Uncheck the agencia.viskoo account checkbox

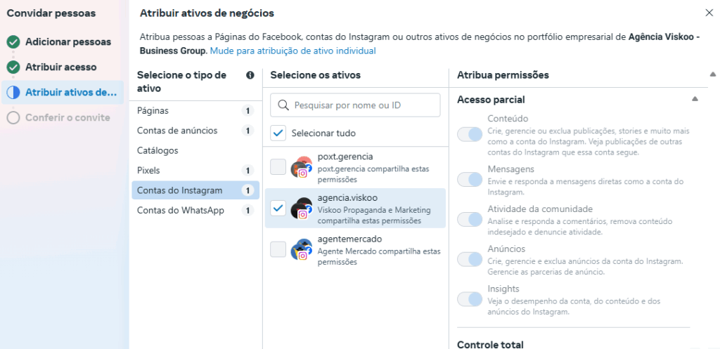click(x=278, y=209)
